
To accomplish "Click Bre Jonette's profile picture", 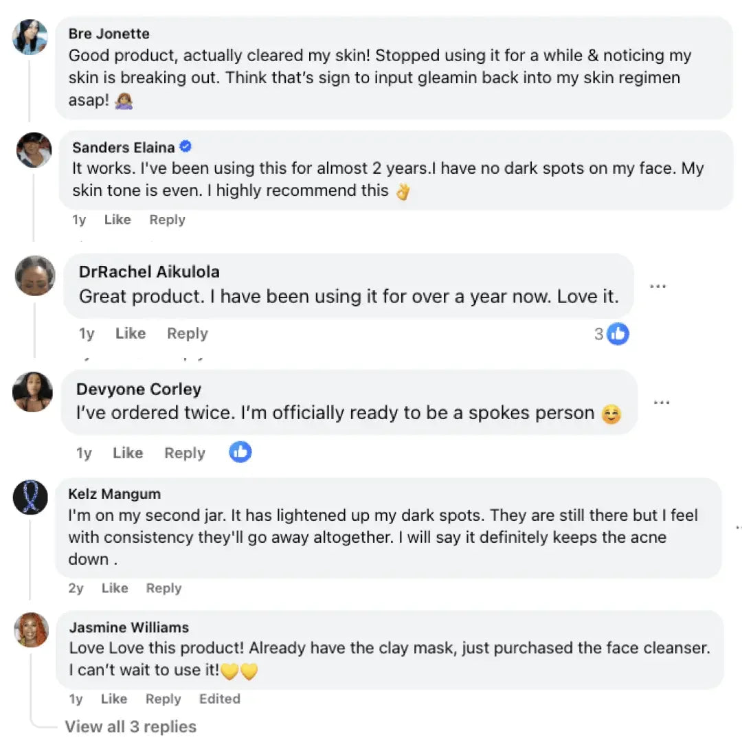I will tap(30, 37).
